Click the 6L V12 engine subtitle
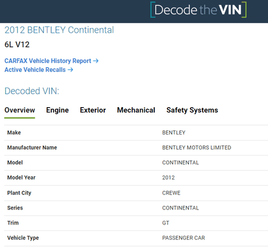This screenshot has width=268, height=247. 17,45
